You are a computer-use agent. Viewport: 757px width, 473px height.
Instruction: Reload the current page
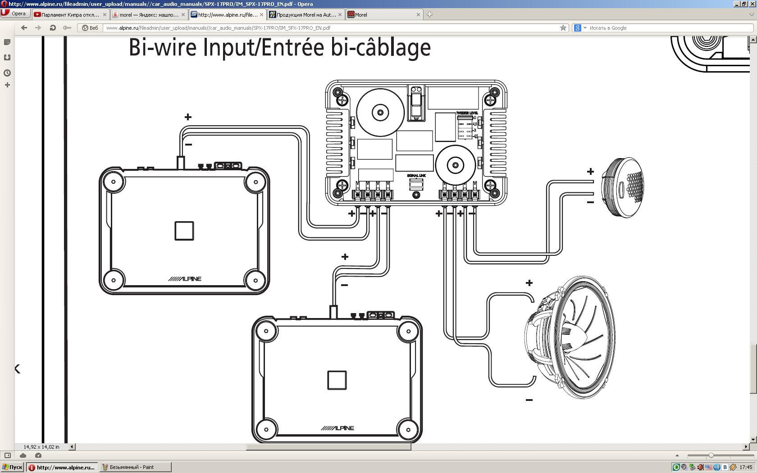pyautogui.click(x=53, y=28)
